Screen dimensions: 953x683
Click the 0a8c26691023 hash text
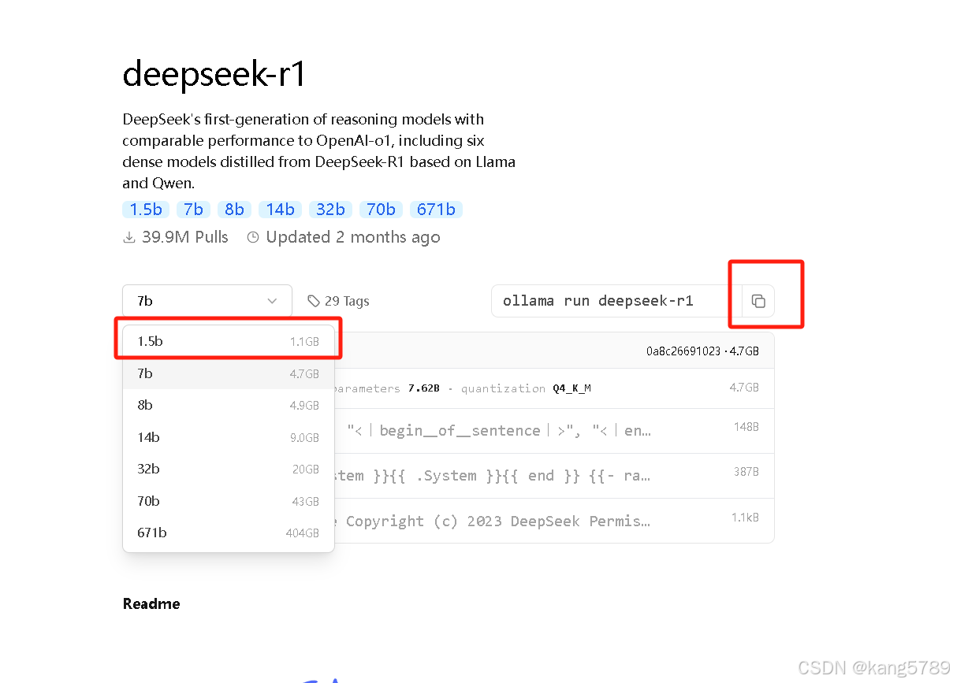coord(683,351)
